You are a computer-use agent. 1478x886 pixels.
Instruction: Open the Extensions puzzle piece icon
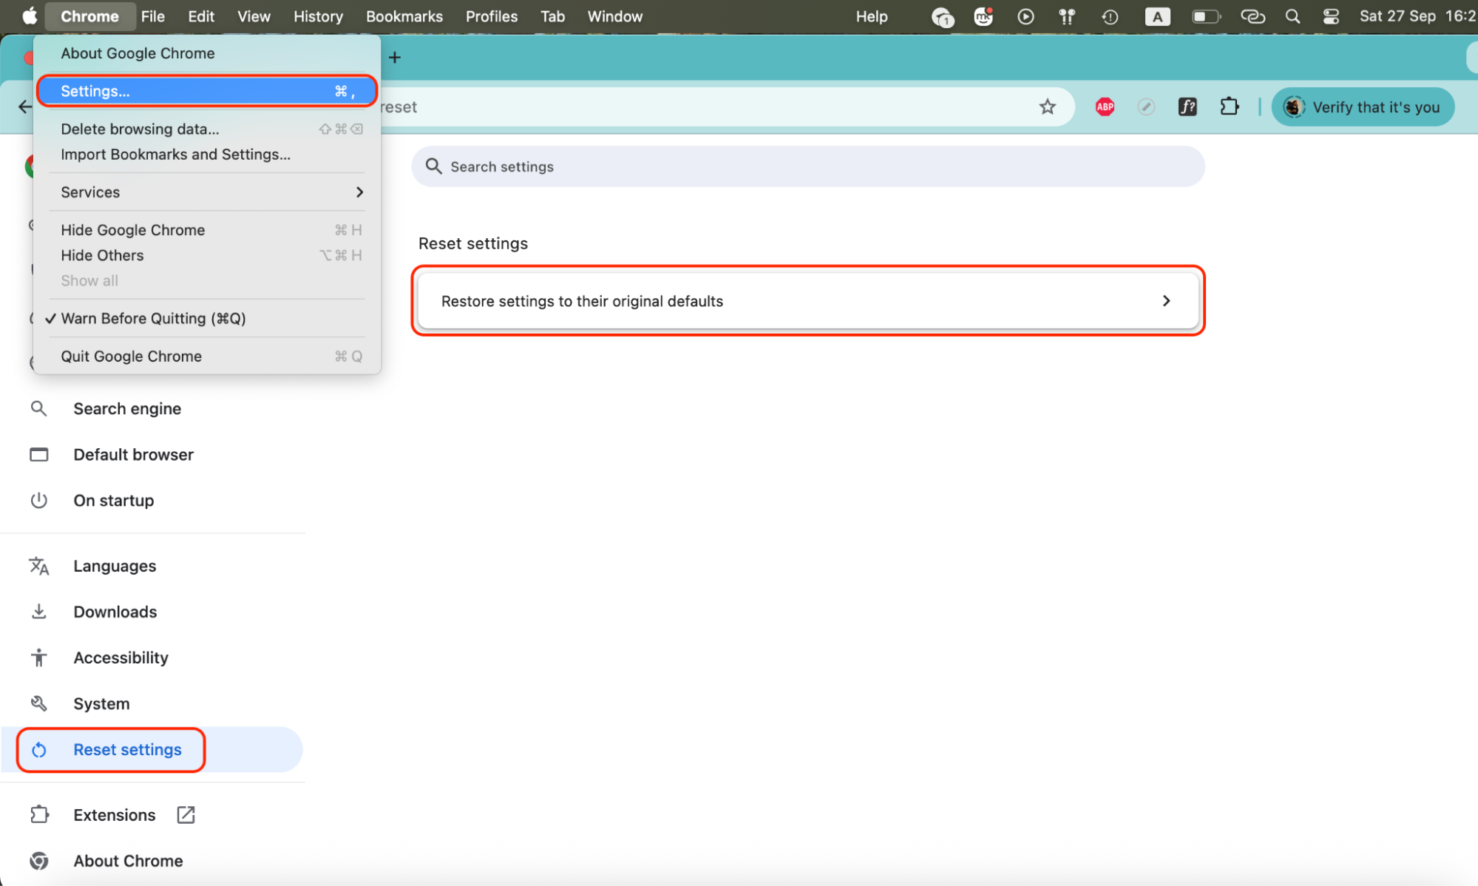(x=1230, y=106)
